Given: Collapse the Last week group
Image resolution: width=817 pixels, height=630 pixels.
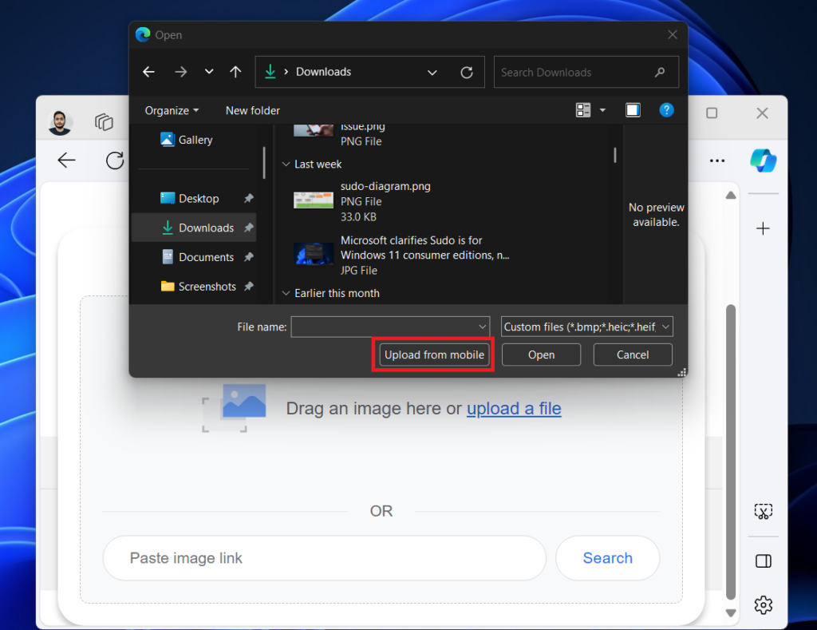Looking at the screenshot, I should 286,164.
